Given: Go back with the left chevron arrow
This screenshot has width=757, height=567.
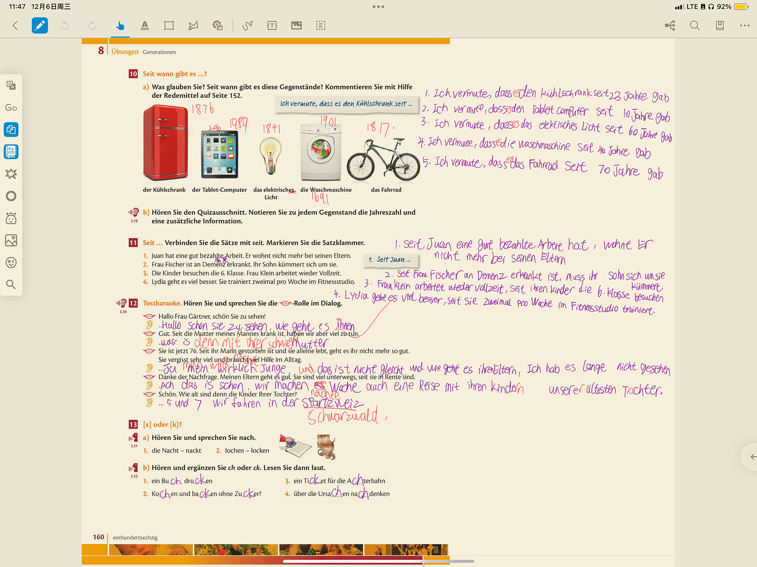Looking at the screenshot, I should tap(15, 25).
